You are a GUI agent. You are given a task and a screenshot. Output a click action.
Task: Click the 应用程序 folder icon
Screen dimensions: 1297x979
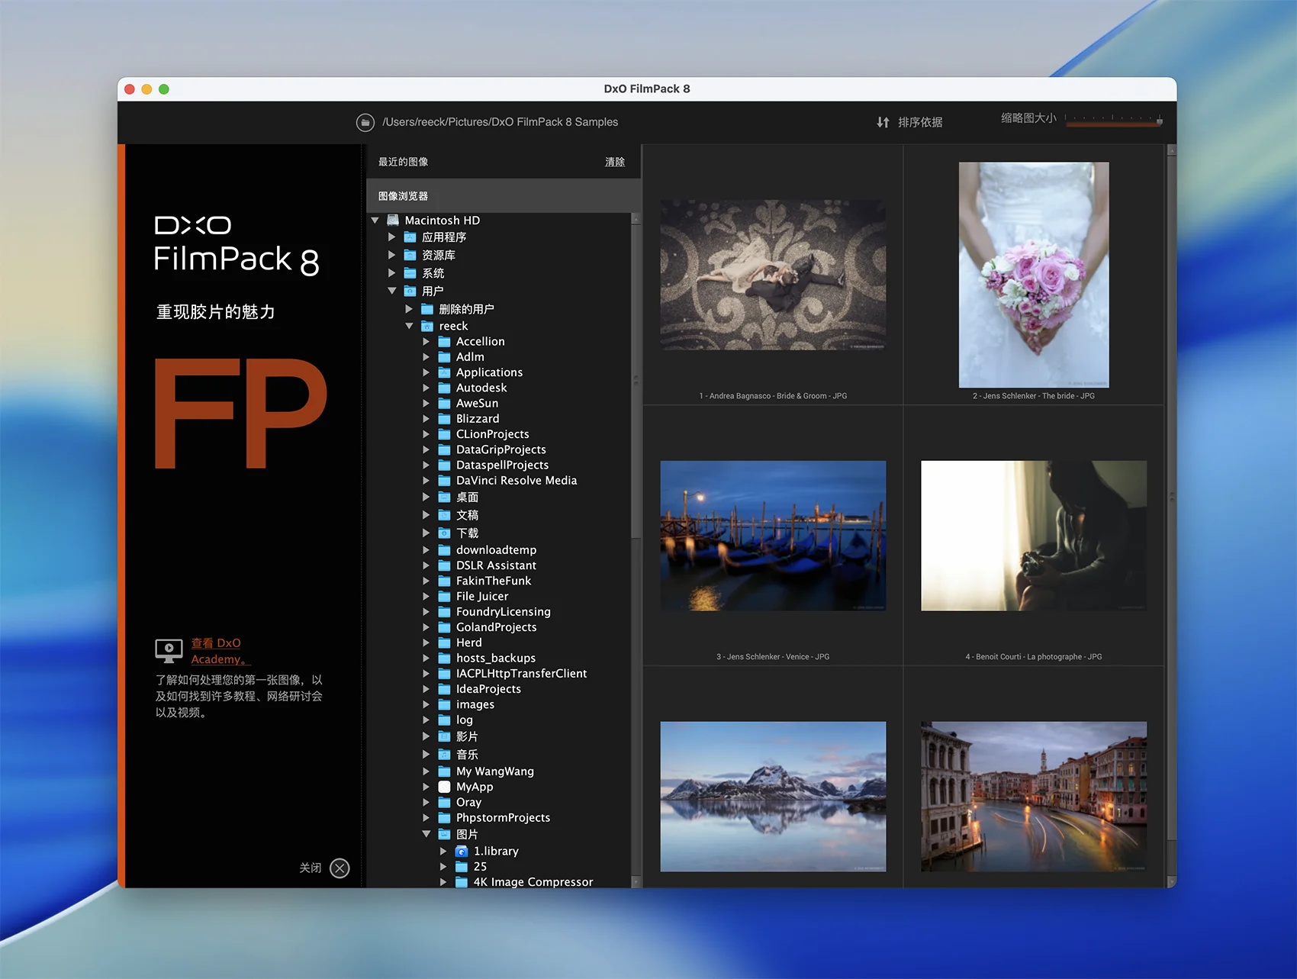[410, 237]
